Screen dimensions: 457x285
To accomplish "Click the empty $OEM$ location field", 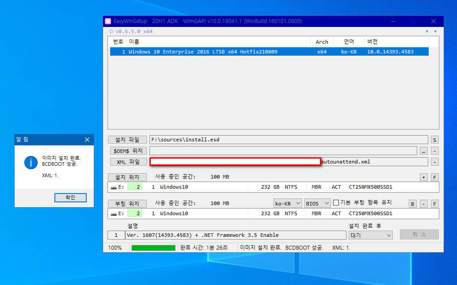I will (283, 151).
